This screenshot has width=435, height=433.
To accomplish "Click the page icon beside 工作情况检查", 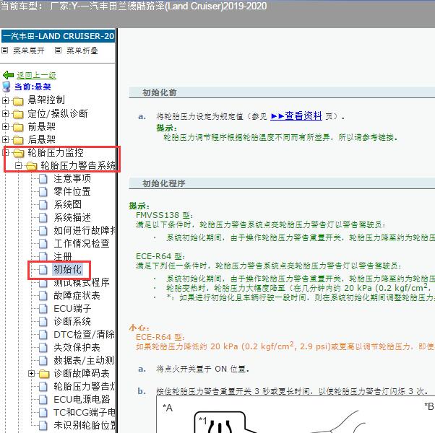I will (x=43, y=244).
